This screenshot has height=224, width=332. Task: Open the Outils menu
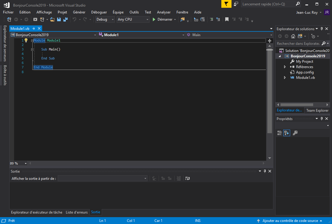(x=134, y=12)
